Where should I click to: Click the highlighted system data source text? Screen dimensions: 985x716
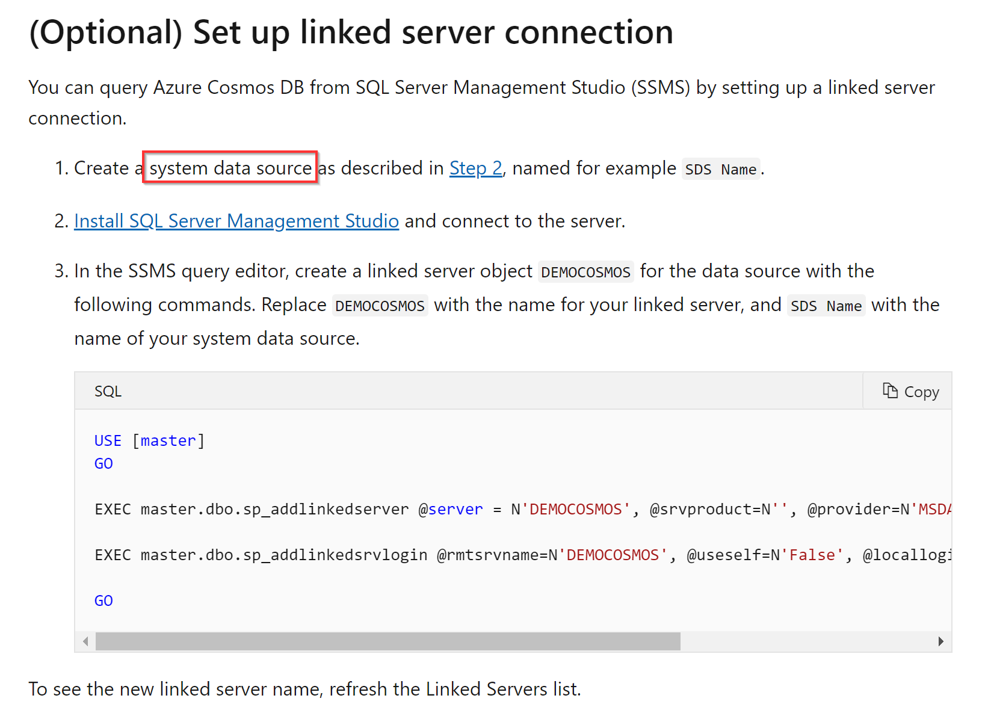230,168
